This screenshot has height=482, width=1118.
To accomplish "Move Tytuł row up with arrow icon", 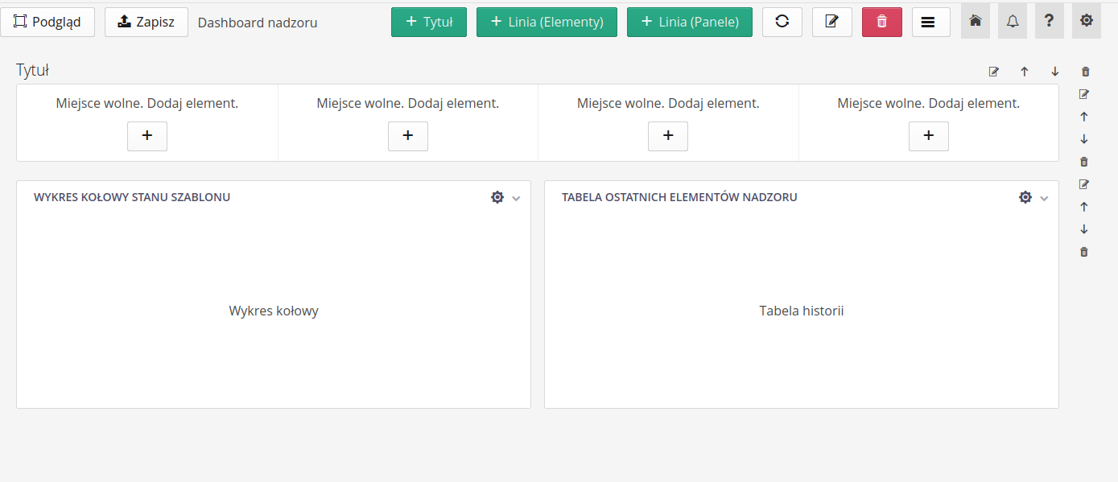I will [x=1025, y=72].
